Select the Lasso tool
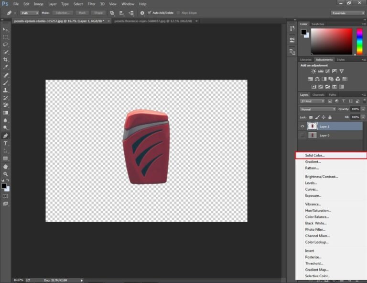Image resolution: width=367 pixels, height=283 pixels. (5, 45)
